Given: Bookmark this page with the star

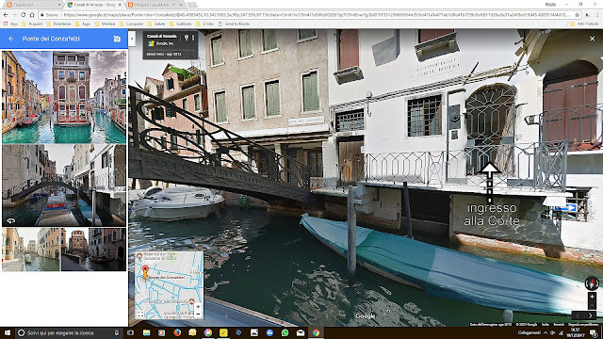Looking at the screenshot, I should [578, 15].
